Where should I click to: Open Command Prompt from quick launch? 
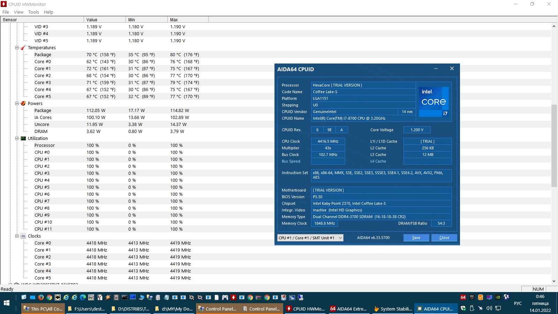click(x=125, y=298)
